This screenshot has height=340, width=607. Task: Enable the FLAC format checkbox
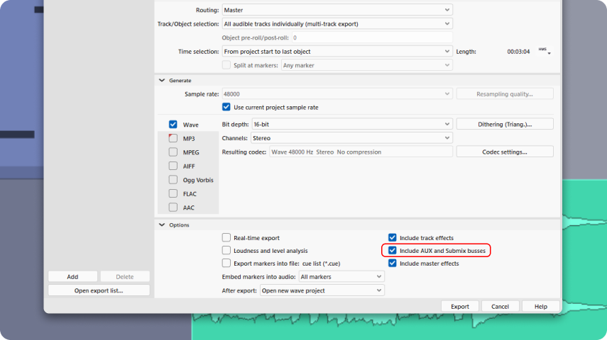coord(173,193)
